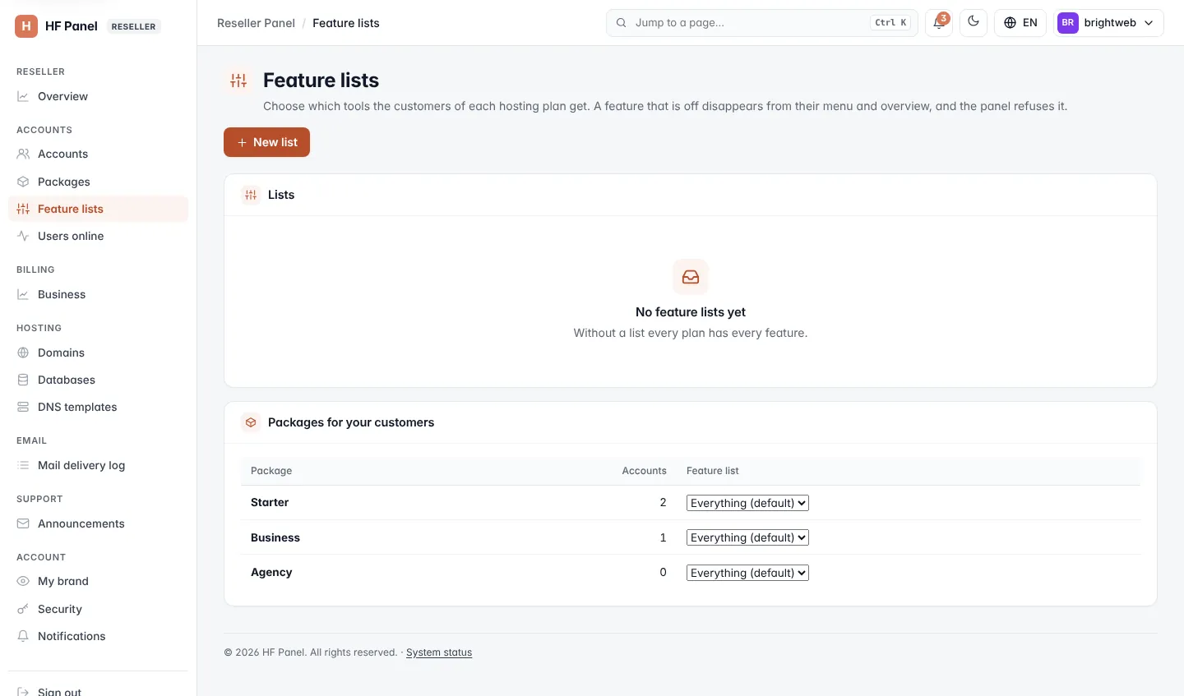1184x696 pixels.
Task: Click the Accounts column header
Action: click(x=644, y=471)
